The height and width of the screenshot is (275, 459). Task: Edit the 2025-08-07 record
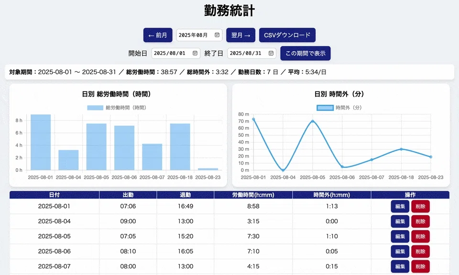[x=400, y=266]
